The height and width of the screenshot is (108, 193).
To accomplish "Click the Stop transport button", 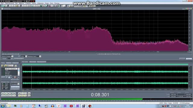I will (3, 94).
